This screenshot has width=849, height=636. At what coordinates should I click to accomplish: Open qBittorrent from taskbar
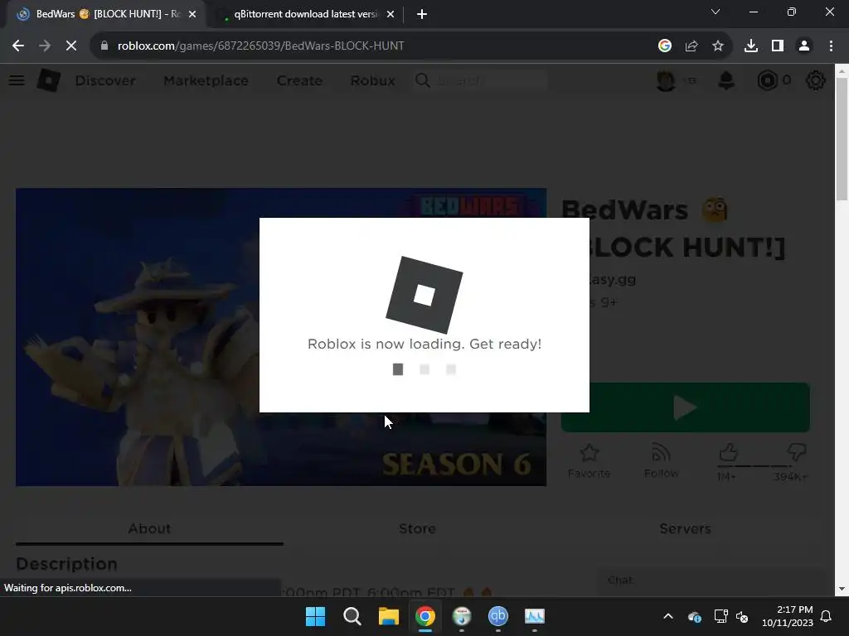[498, 616]
